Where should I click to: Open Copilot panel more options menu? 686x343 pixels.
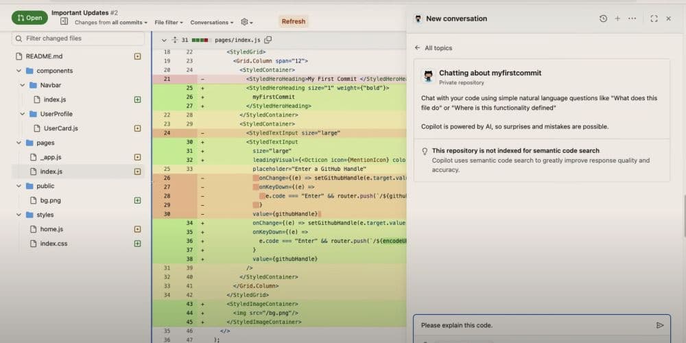632,19
